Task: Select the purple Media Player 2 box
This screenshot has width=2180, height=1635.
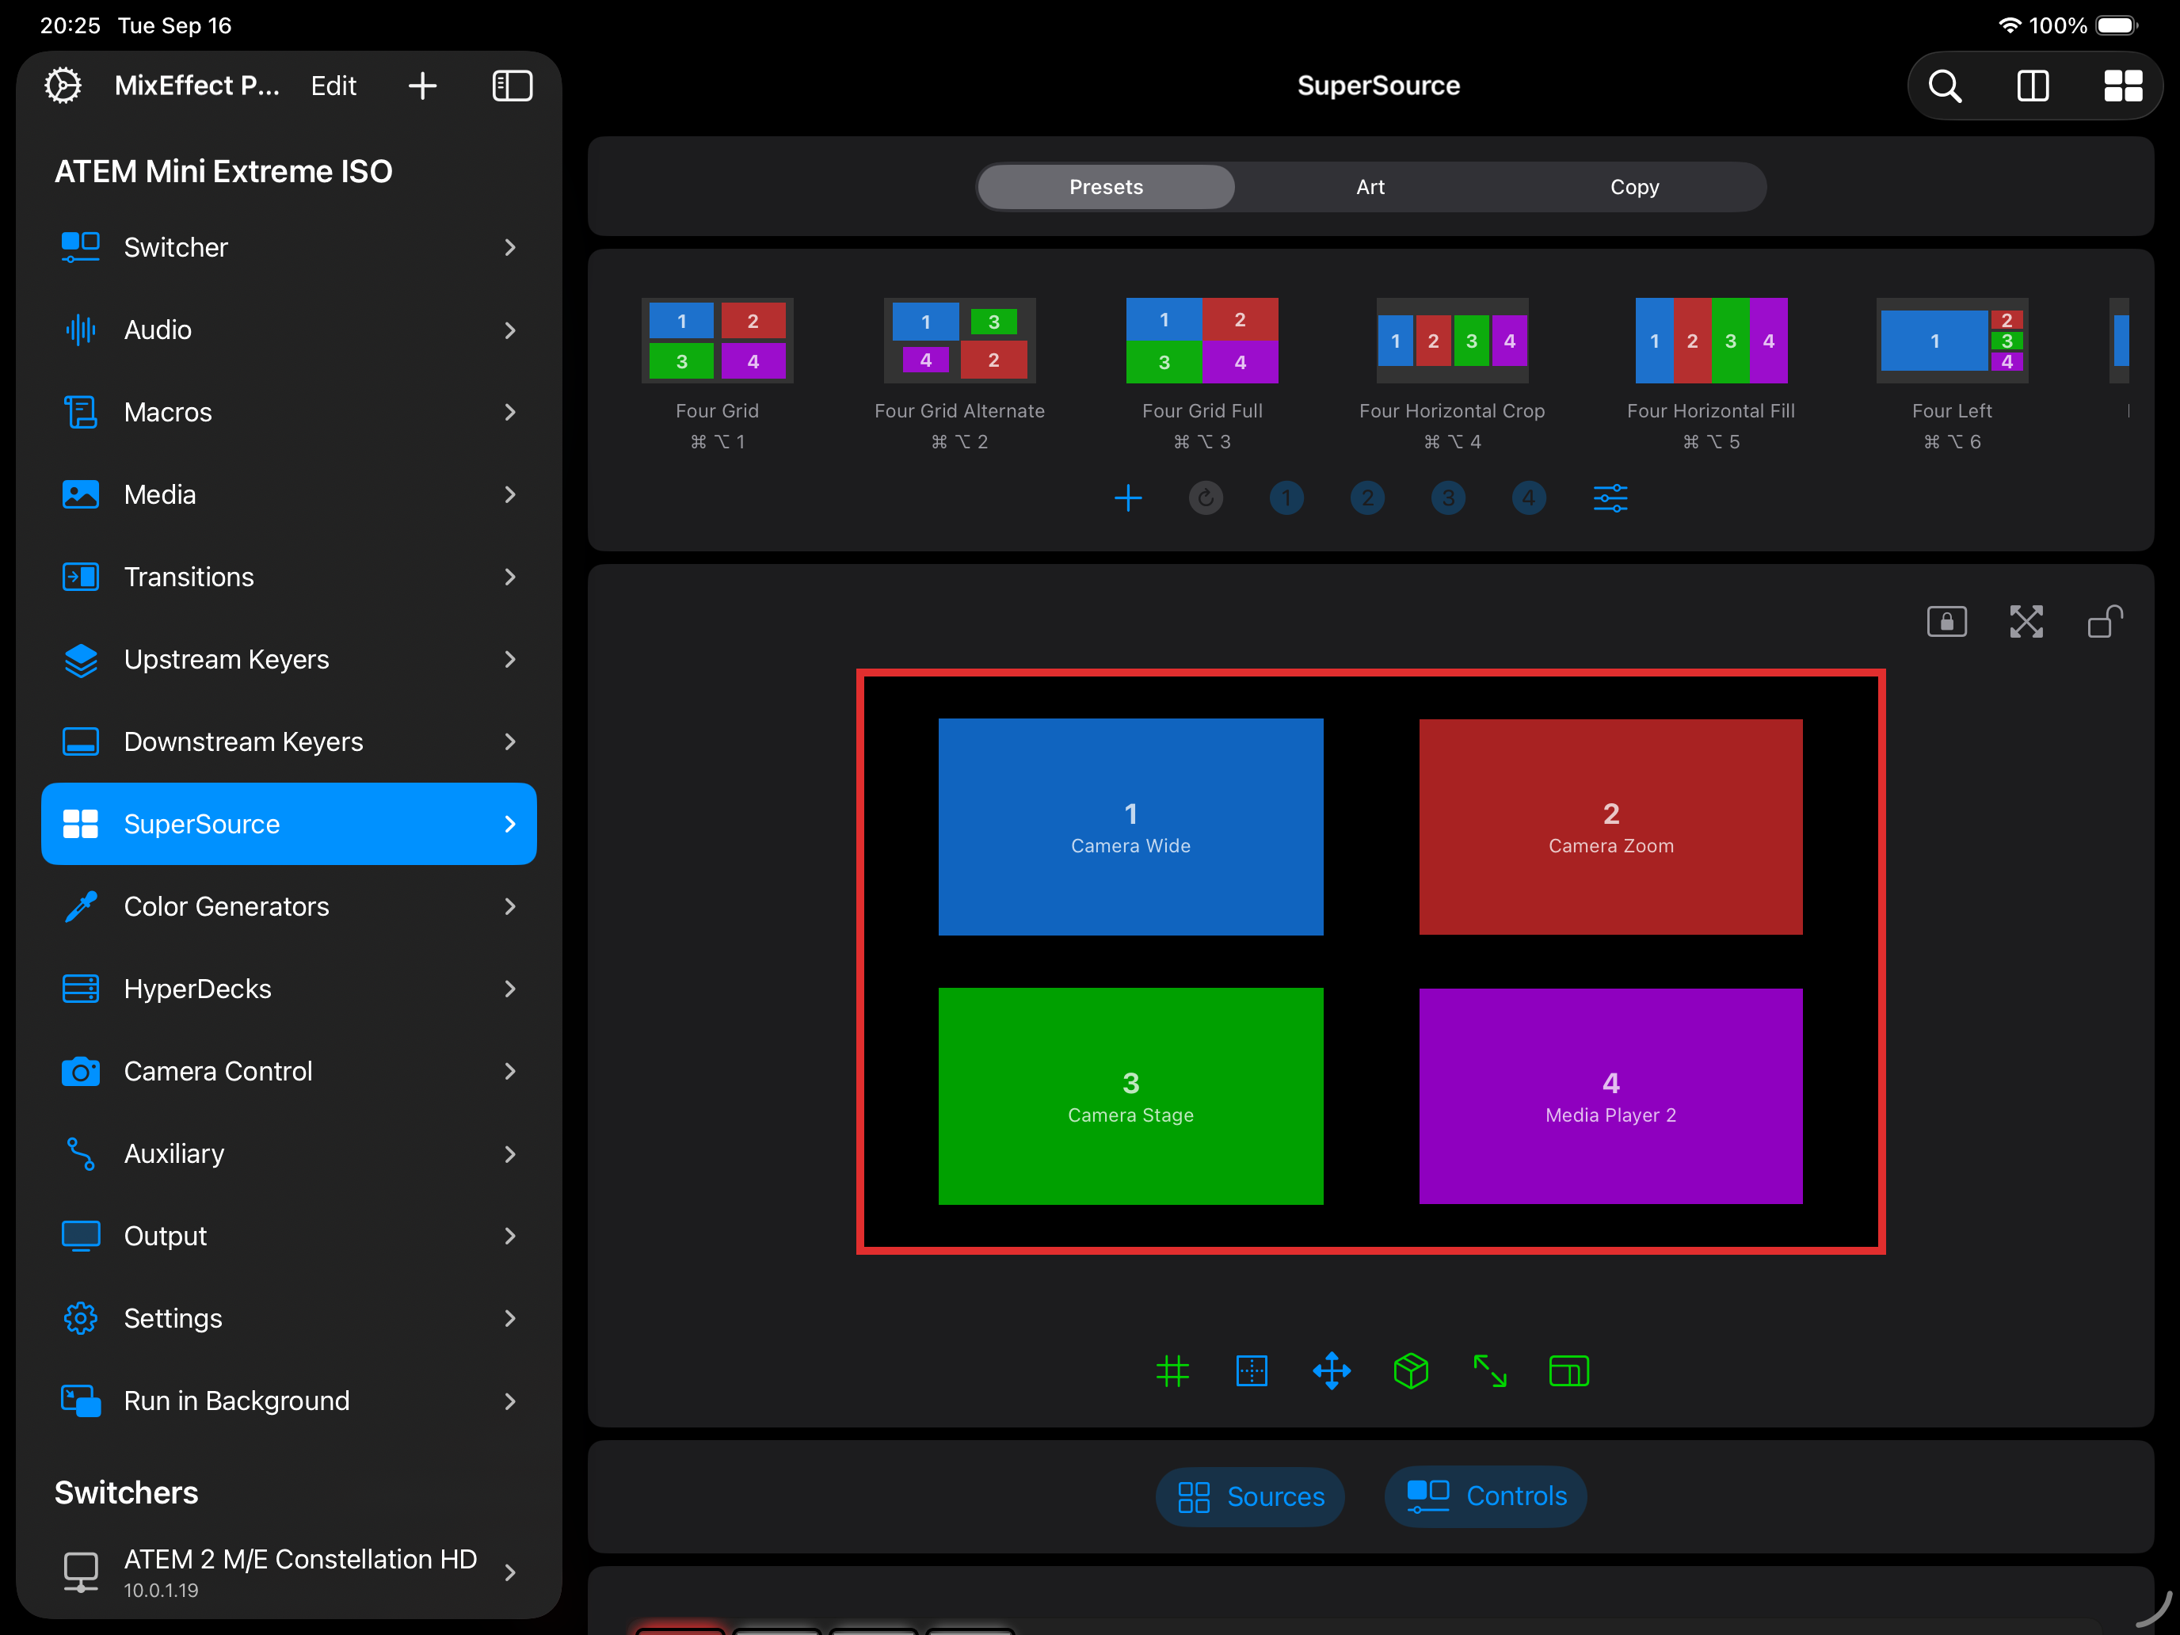Action: tap(1610, 1096)
